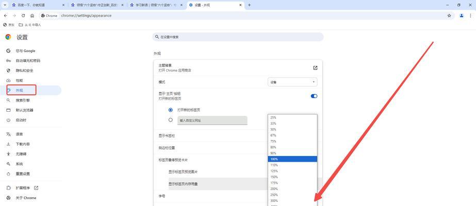The image size is (476, 206).
Task: Choose 90% zoom option
Action: [x=292, y=153]
